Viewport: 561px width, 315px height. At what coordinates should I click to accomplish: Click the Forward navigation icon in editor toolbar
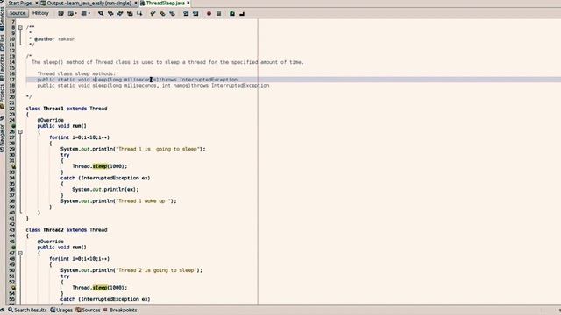(x=83, y=13)
